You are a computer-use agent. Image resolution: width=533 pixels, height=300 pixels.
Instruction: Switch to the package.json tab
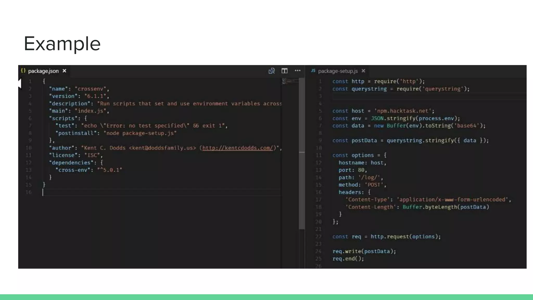43,71
